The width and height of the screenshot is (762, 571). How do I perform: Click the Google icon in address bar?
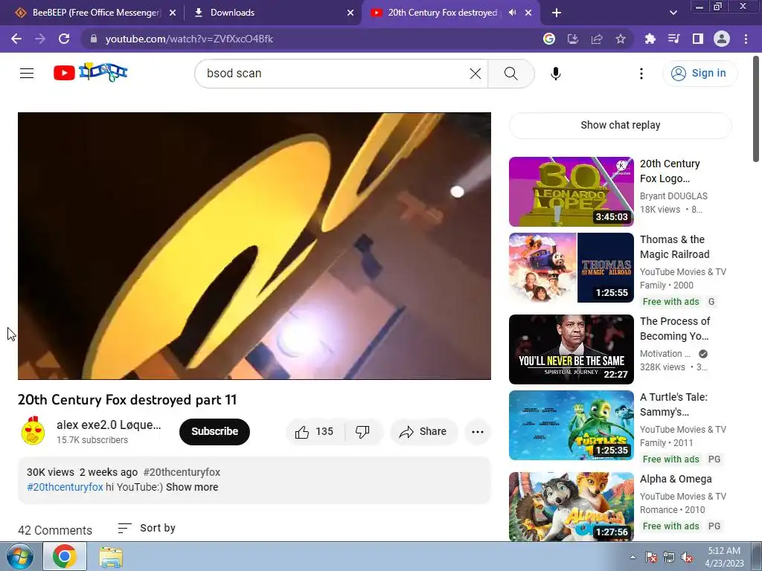[x=548, y=39]
